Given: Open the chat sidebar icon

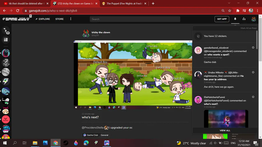Looking at the screenshot, I should pos(6,31).
